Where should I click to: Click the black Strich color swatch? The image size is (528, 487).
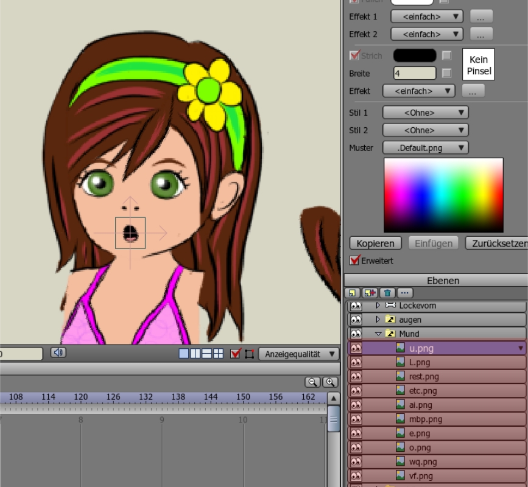point(415,55)
